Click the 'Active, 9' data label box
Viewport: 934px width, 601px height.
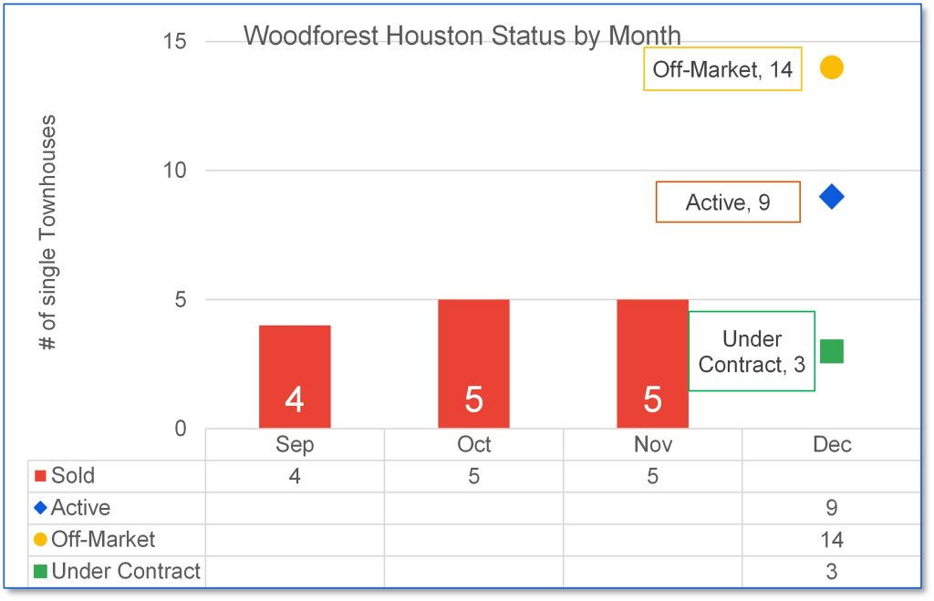(x=727, y=202)
